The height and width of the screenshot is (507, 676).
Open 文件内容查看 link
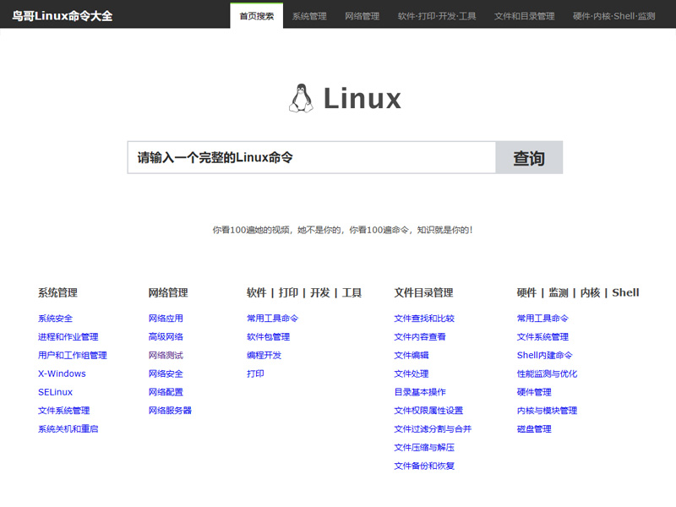(x=420, y=337)
